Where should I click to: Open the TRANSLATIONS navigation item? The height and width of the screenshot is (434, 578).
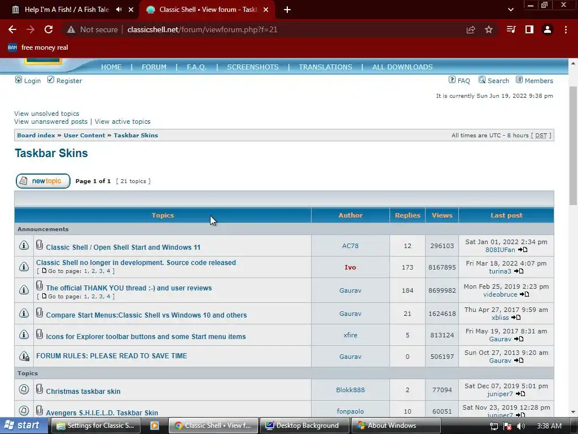(x=326, y=67)
